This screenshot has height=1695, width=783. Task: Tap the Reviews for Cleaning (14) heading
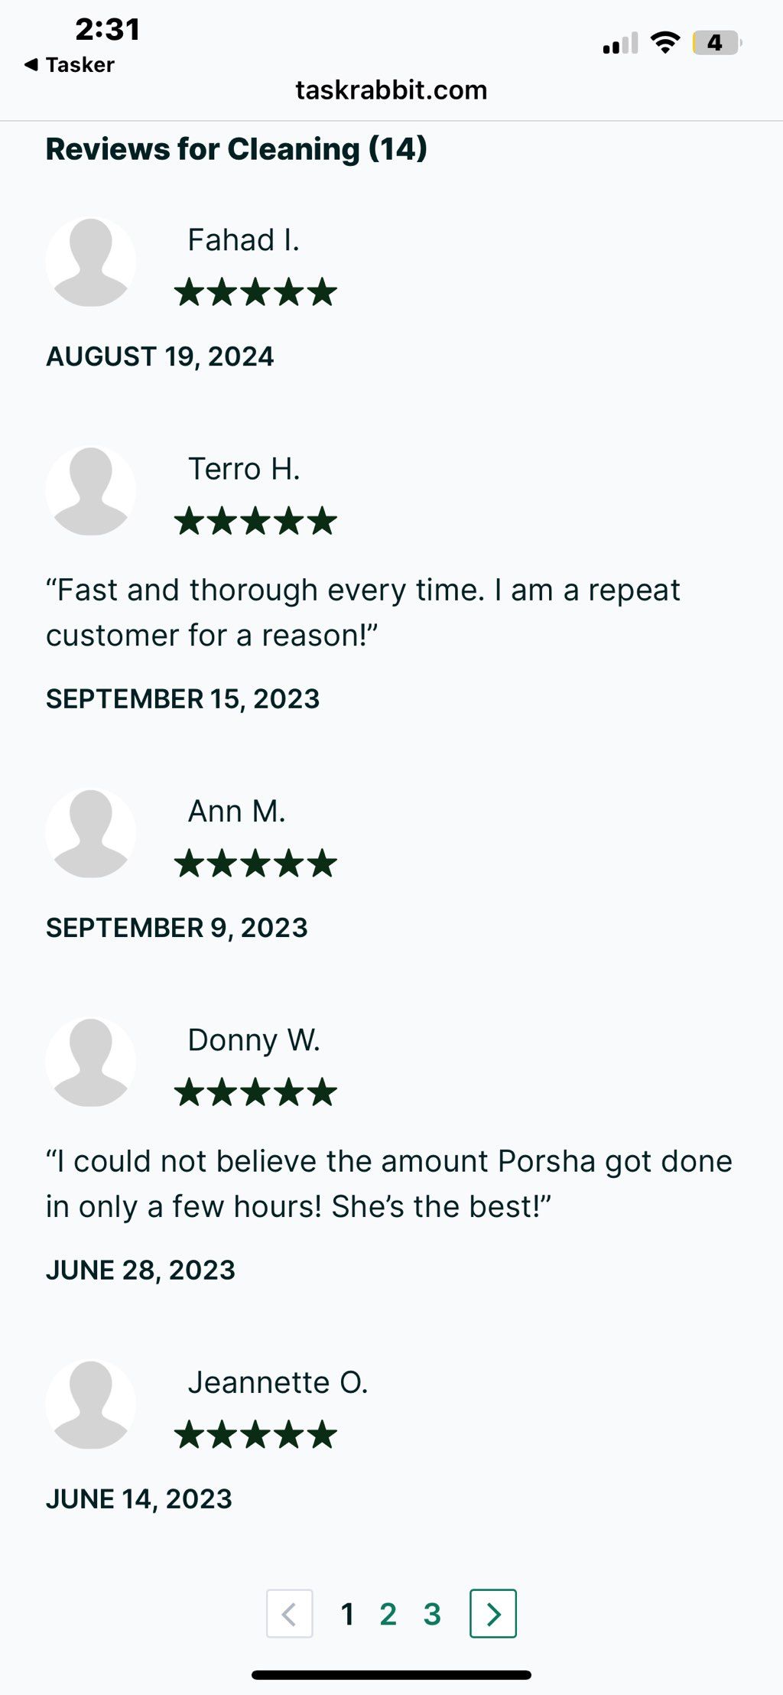[236, 149]
